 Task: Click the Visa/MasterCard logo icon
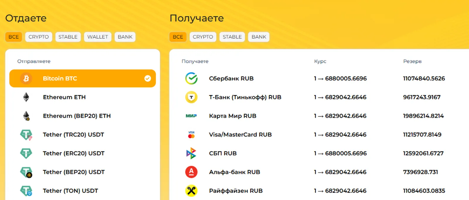point(191,135)
